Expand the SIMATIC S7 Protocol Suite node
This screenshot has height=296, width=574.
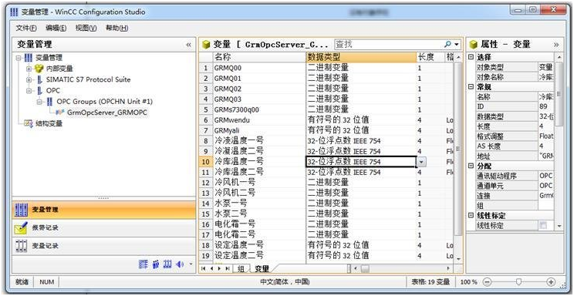click(x=29, y=79)
